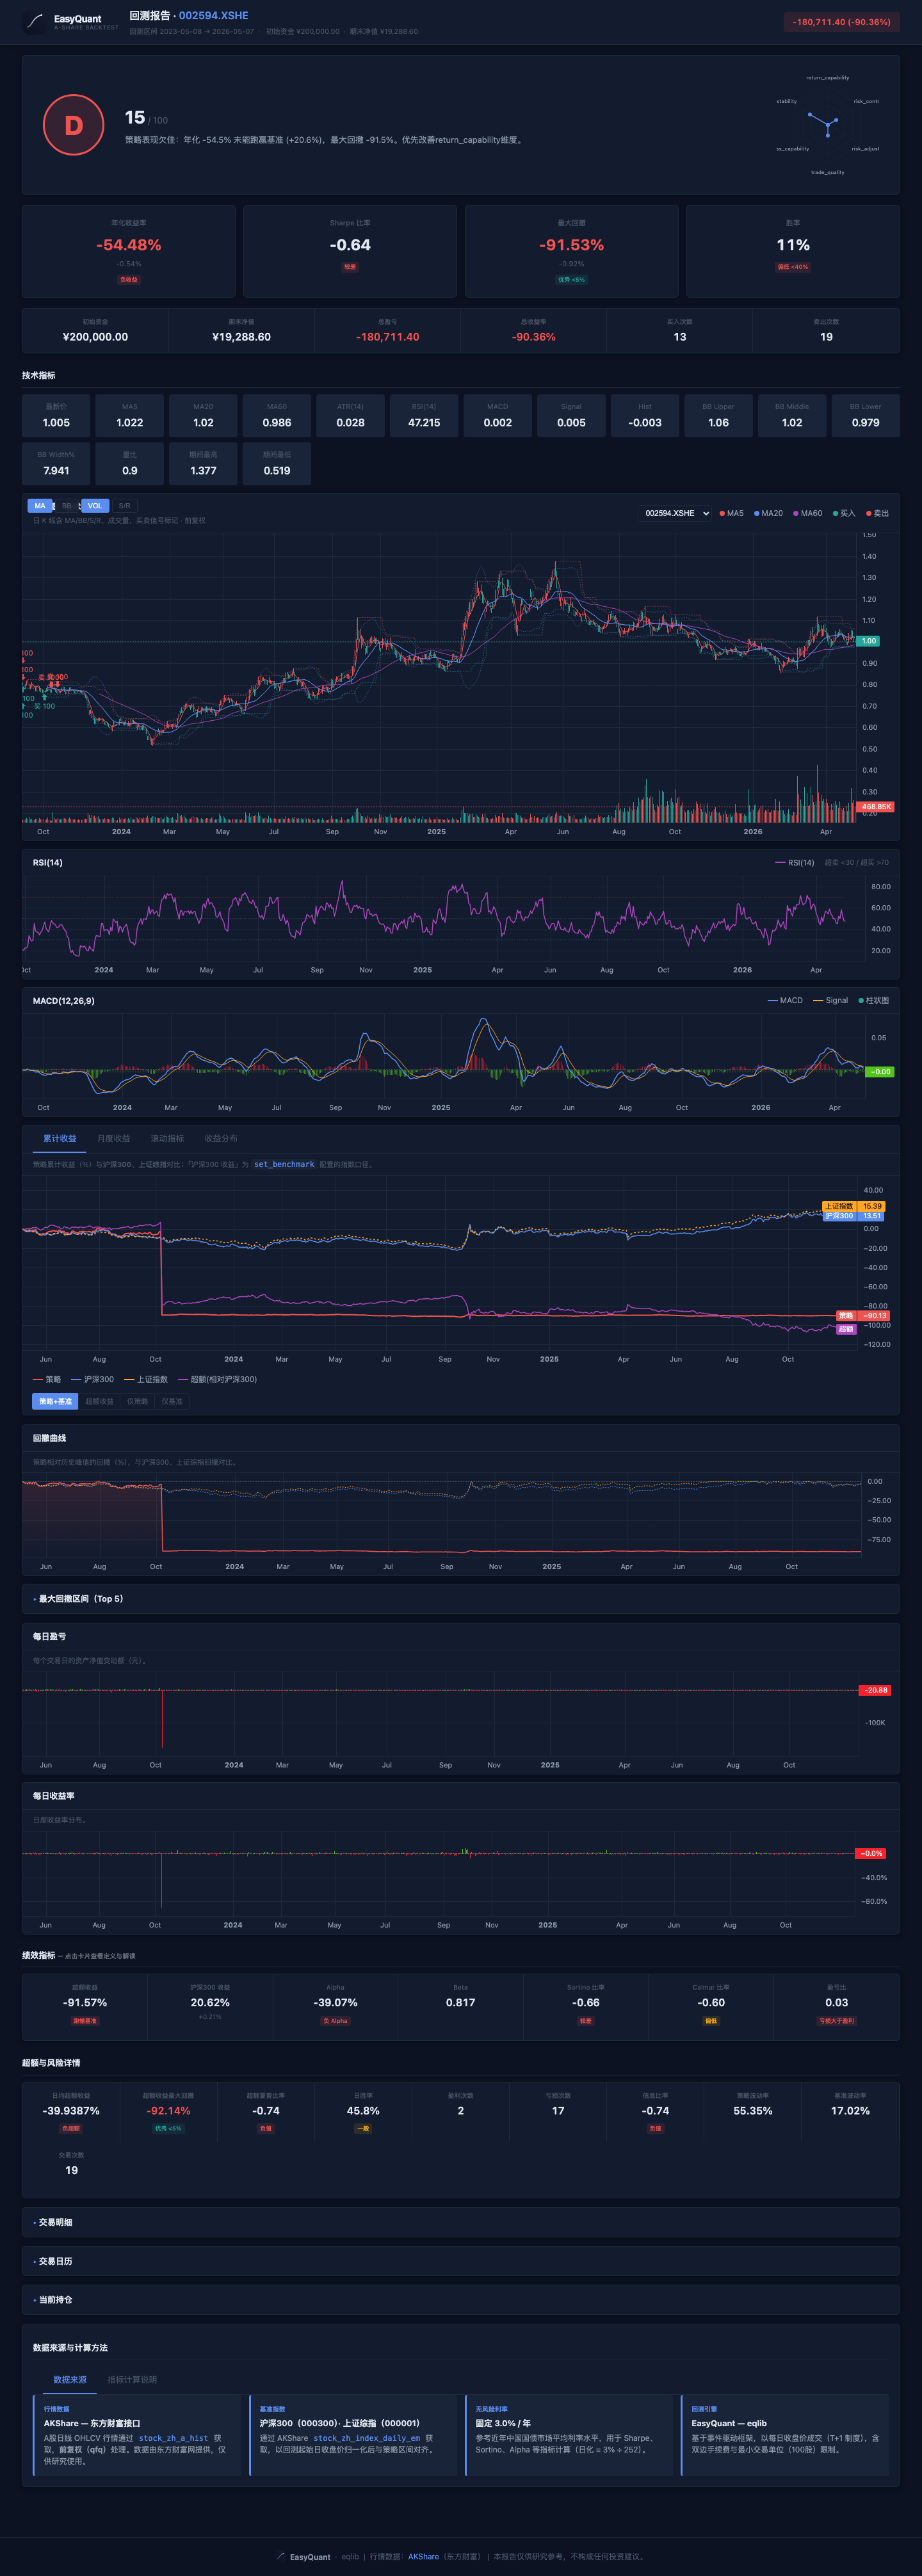Toggle the MA20 legend dot on the K-line chart
Screen dimensions: 922x2576
click(x=768, y=513)
